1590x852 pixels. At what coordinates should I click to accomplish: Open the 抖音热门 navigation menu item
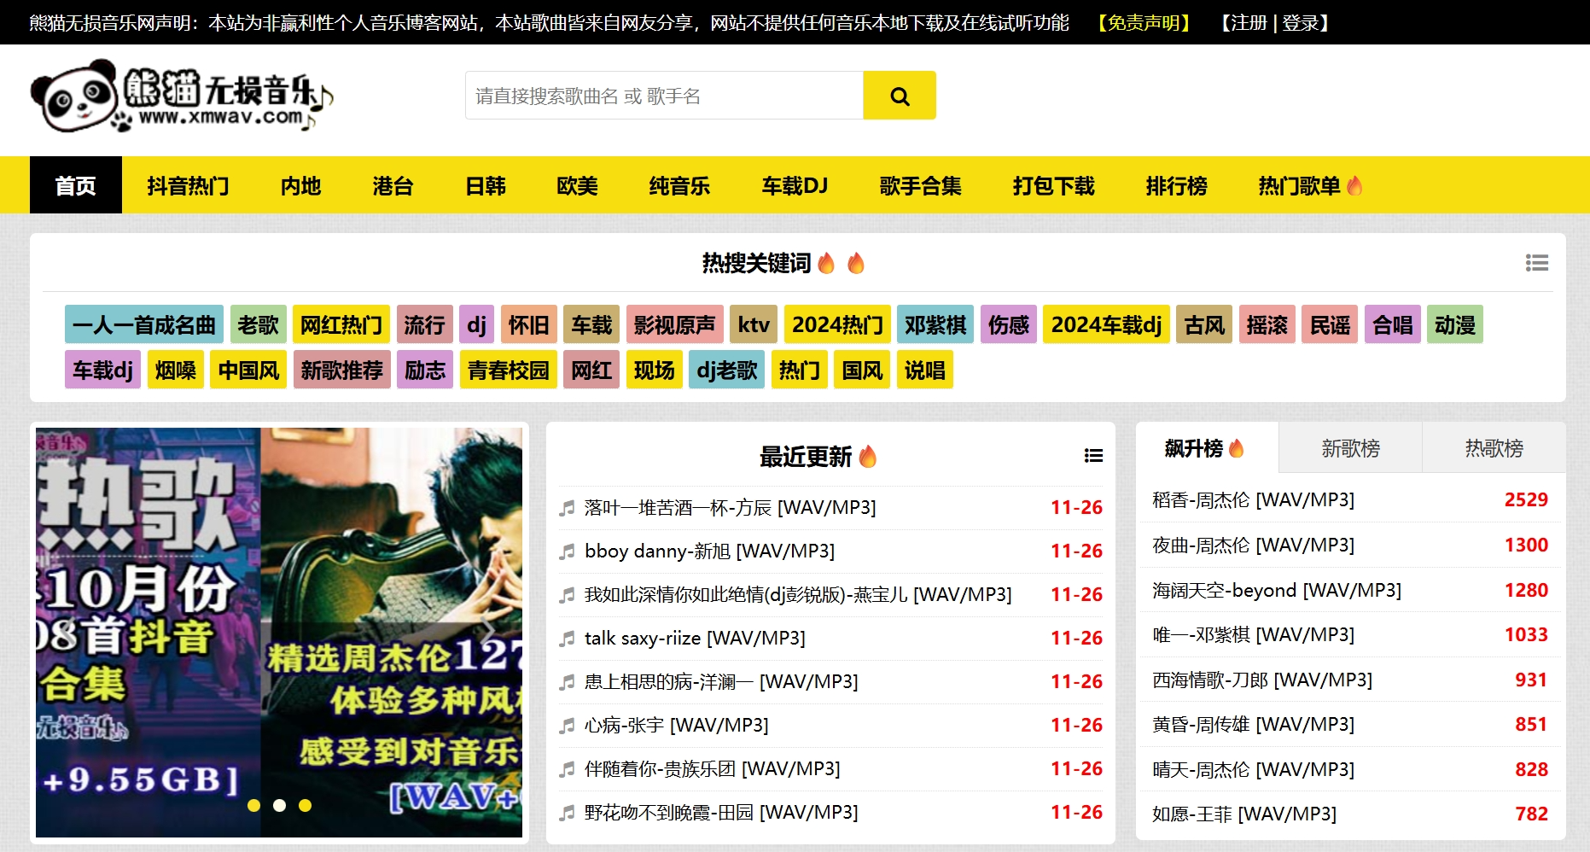188,185
